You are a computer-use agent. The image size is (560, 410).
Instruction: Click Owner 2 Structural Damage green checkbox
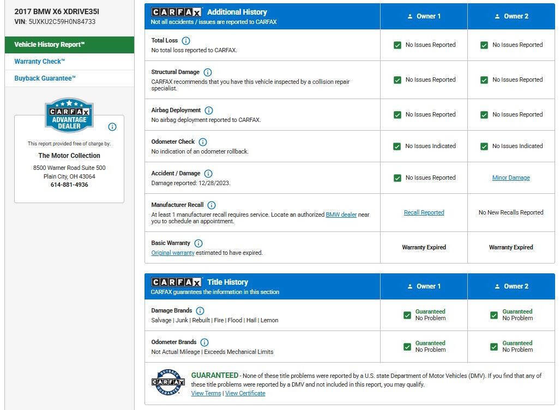coord(484,80)
